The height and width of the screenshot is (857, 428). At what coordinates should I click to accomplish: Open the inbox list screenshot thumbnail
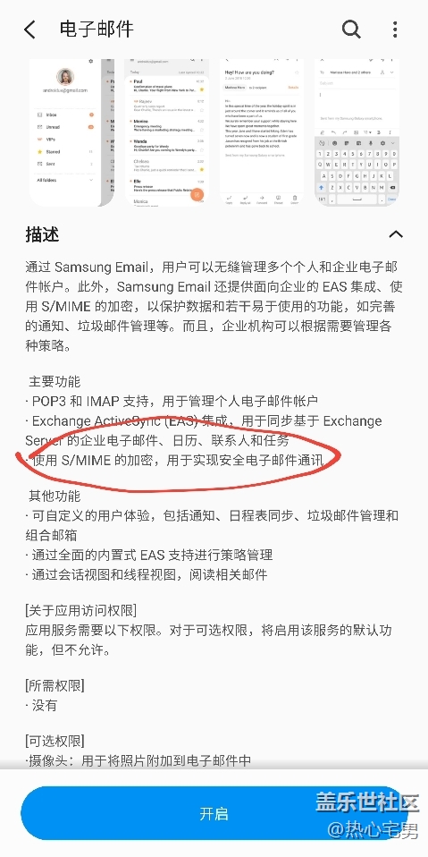tap(166, 132)
